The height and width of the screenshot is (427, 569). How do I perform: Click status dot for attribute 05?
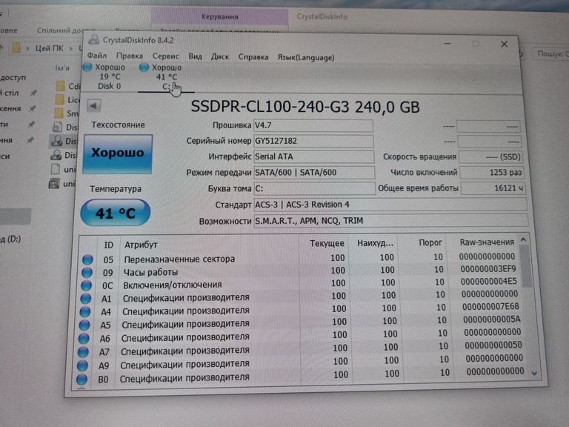[87, 259]
